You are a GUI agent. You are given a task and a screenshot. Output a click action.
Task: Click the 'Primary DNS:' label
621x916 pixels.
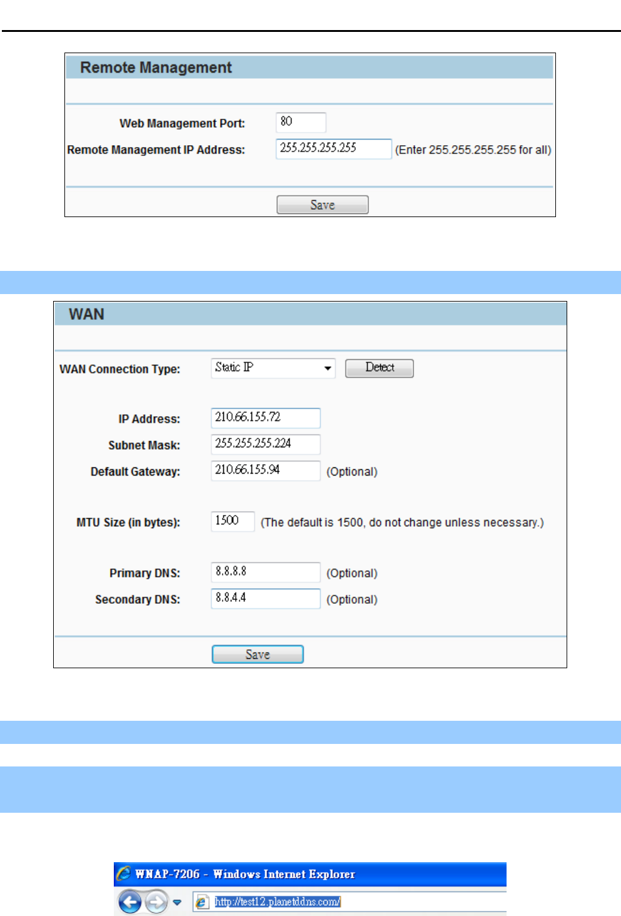pyautogui.click(x=144, y=573)
